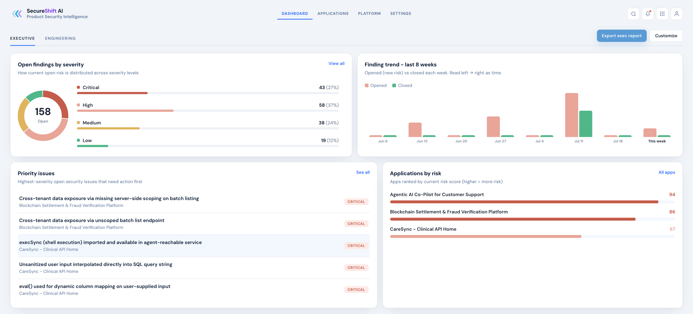
Task: Click the Critical severity red bar
Action: click(112, 93)
